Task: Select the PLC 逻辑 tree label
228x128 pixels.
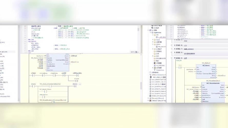Action: [154, 30]
